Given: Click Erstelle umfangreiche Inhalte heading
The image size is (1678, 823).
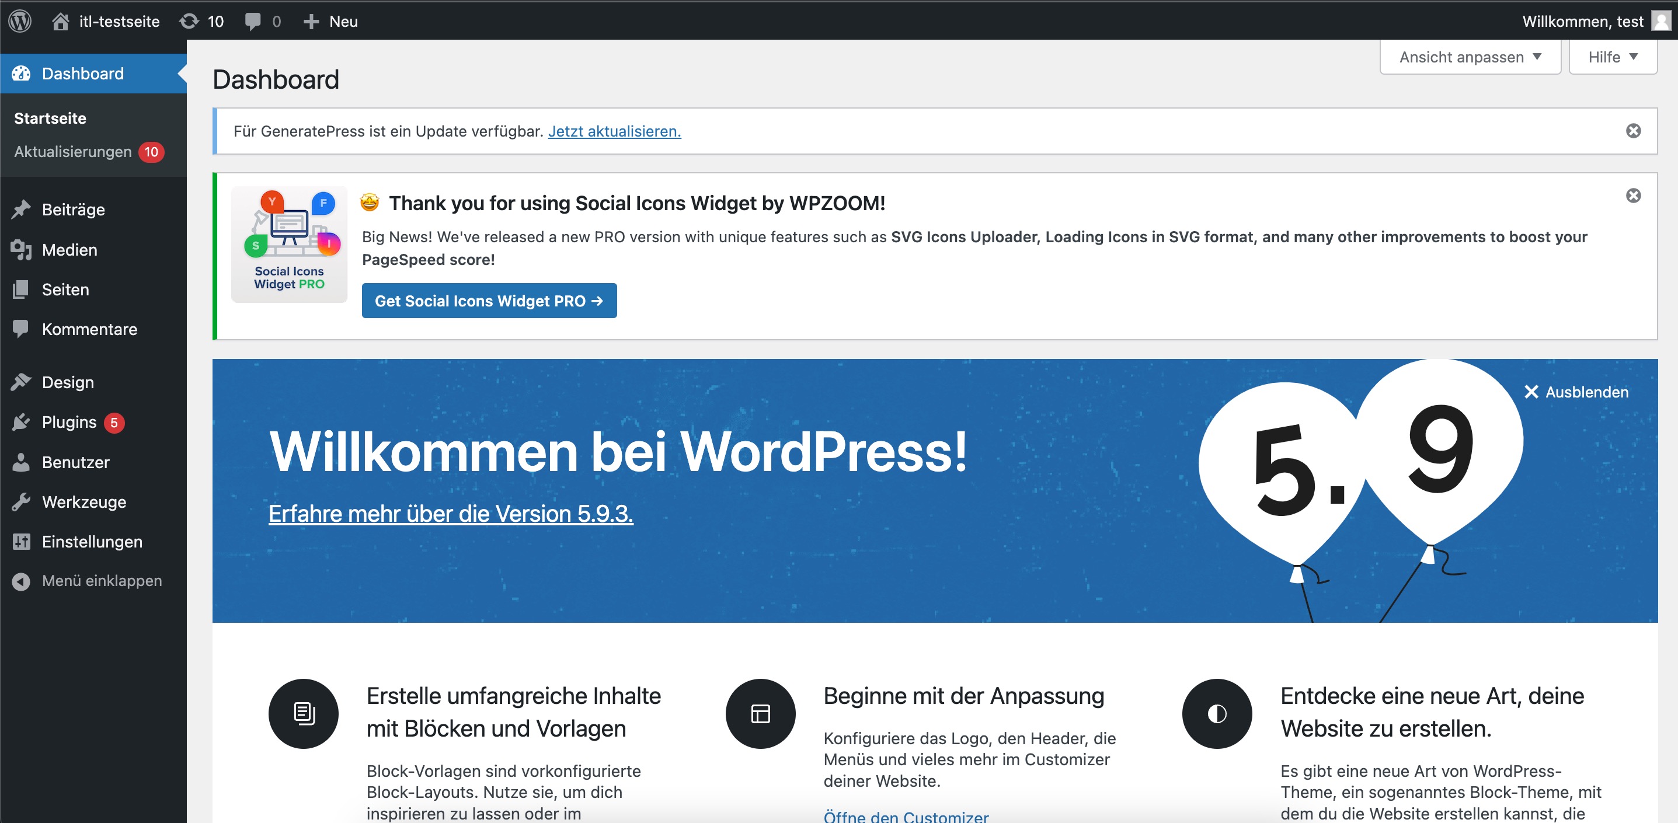Looking at the screenshot, I should tap(513, 712).
